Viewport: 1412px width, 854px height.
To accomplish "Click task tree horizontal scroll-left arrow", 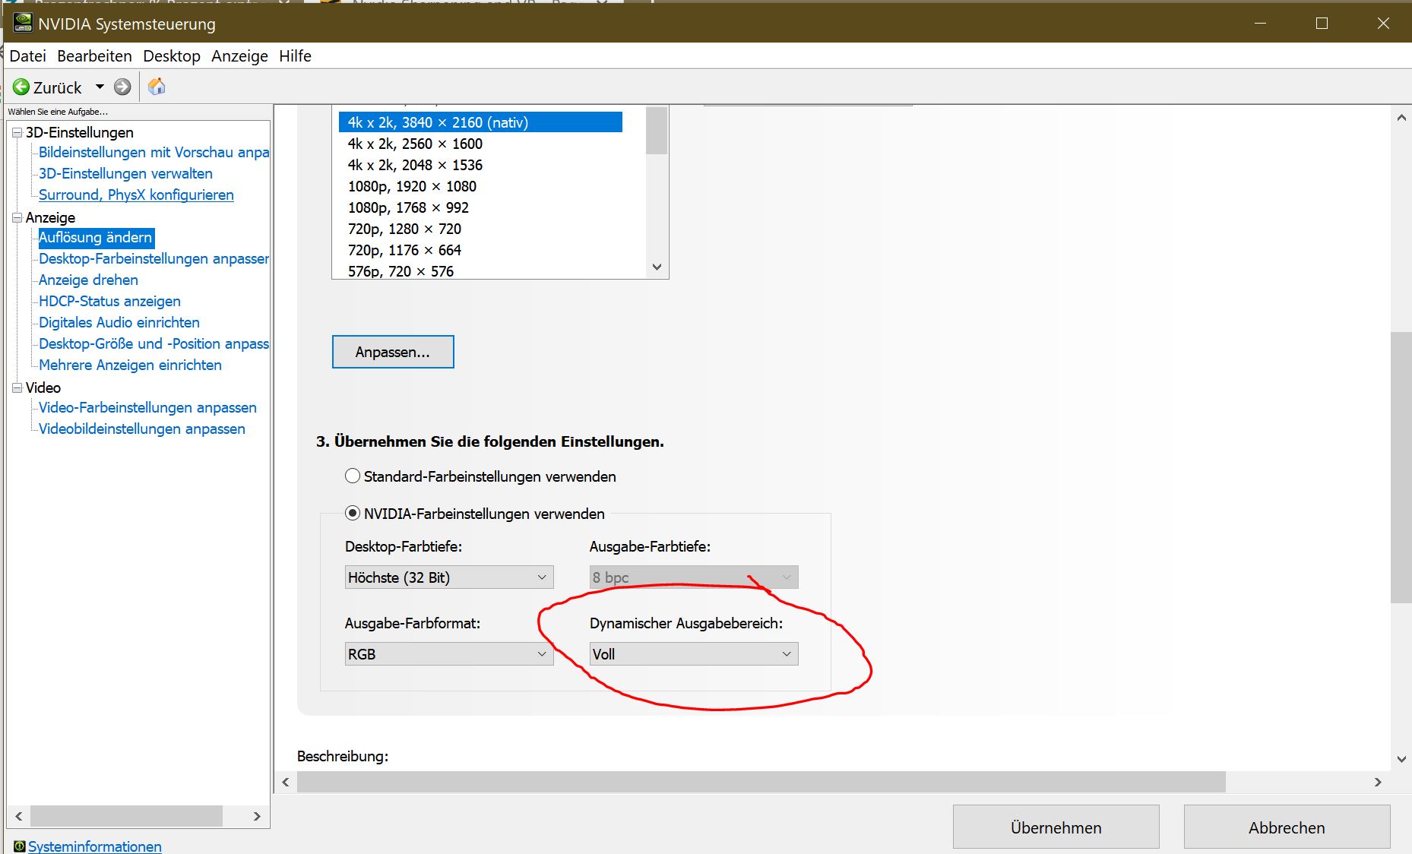I will point(19,816).
